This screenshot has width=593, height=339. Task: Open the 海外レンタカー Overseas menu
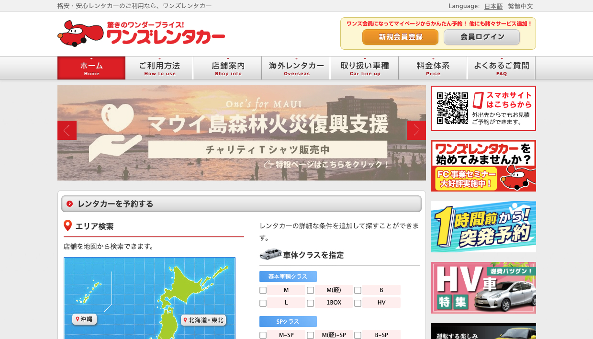coord(296,68)
